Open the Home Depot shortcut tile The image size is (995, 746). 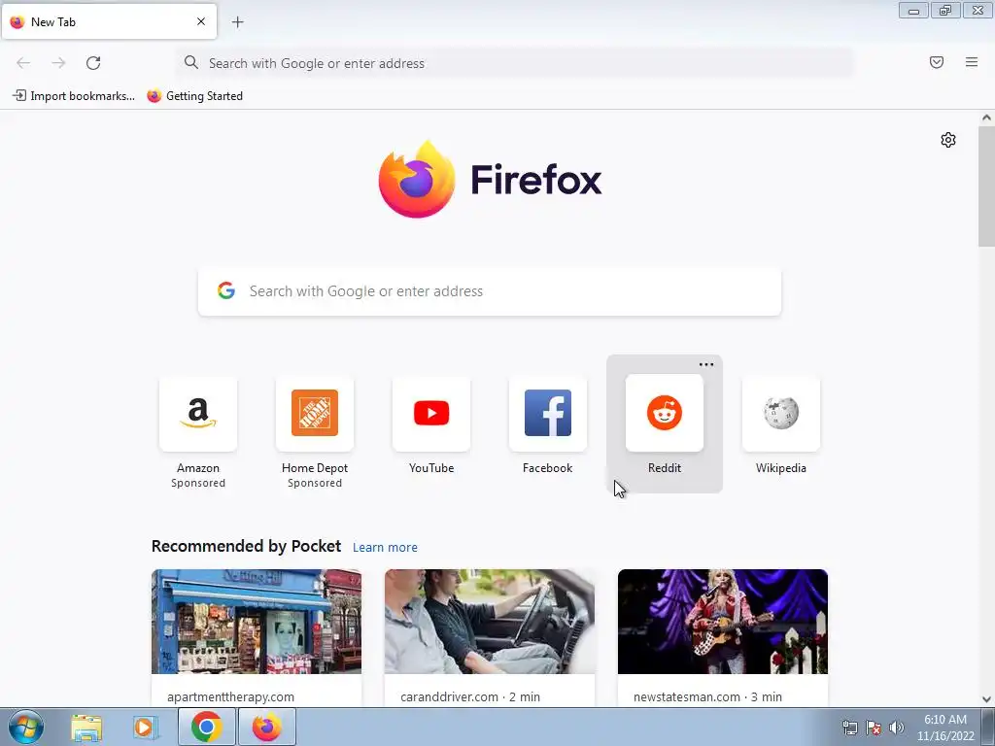(x=315, y=413)
